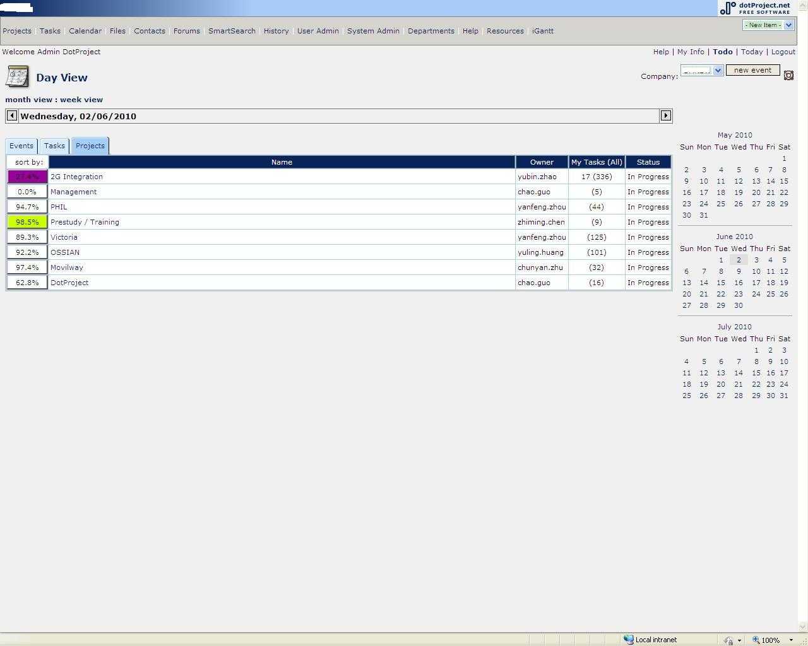Open Prestudy / Training project
The image size is (808, 646).
pyautogui.click(x=85, y=222)
